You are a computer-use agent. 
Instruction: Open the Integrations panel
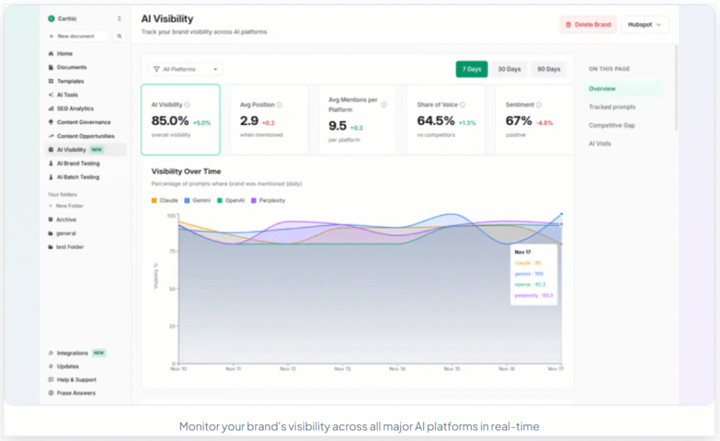pyautogui.click(x=72, y=352)
